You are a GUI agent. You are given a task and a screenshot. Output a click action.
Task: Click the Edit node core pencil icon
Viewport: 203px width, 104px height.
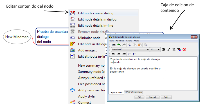(x=73, y=13)
